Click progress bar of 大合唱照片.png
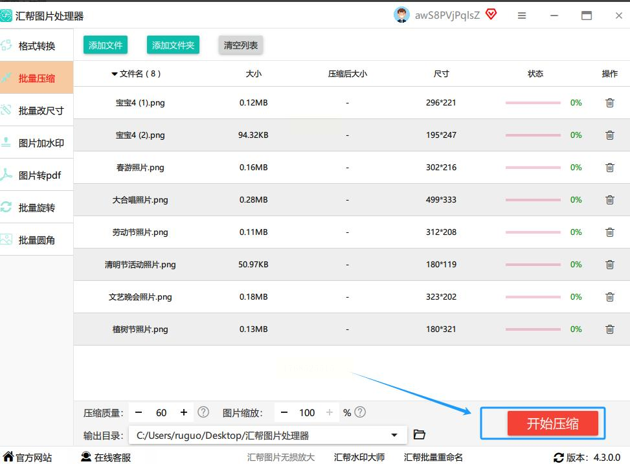Image resolution: width=630 pixels, height=464 pixels. tap(533, 200)
